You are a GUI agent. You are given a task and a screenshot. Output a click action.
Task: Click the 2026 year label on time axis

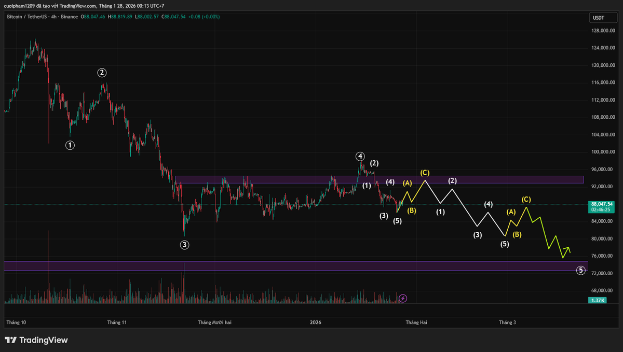(x=315, y=322)
